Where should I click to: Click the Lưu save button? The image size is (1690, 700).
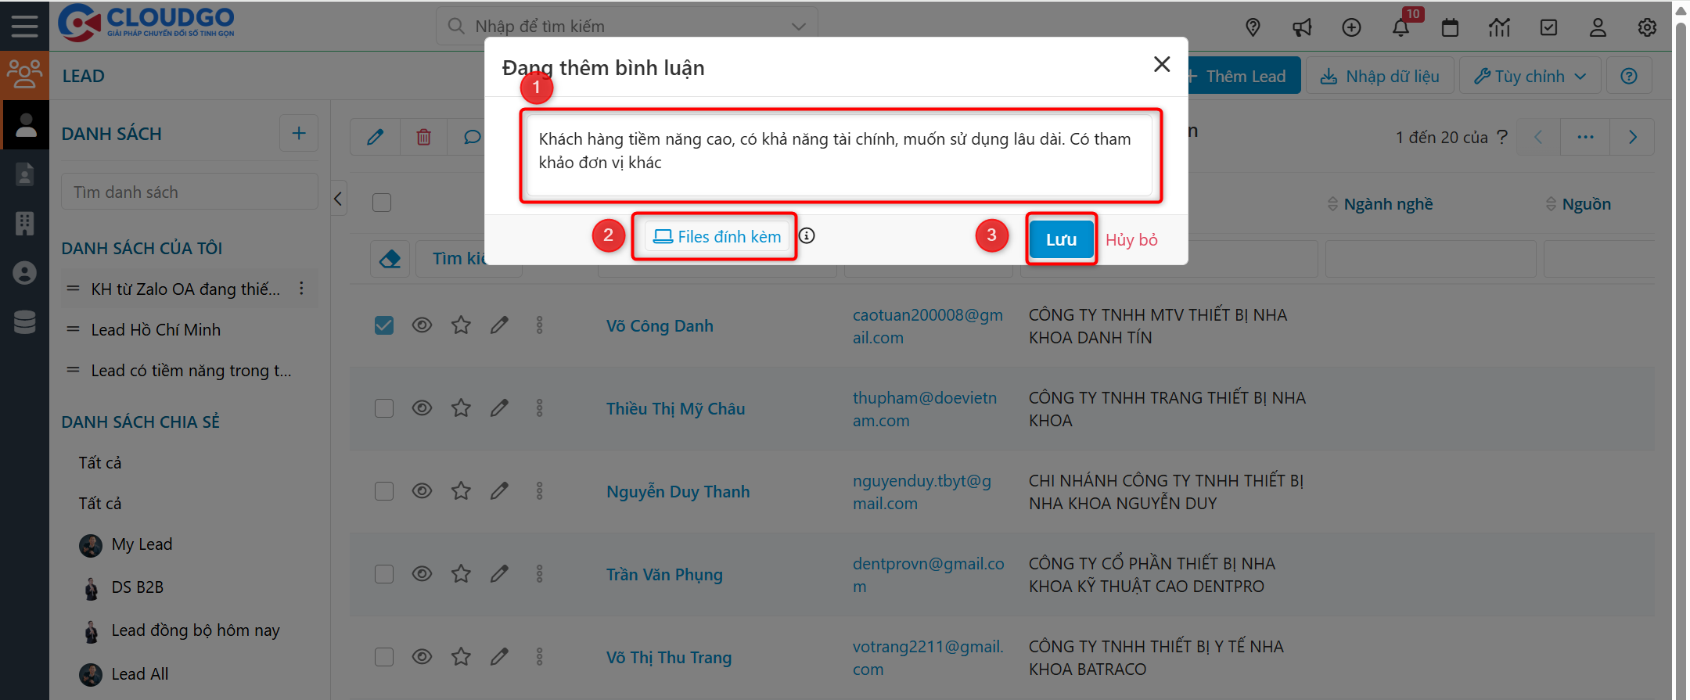(x=1061, y=239)
